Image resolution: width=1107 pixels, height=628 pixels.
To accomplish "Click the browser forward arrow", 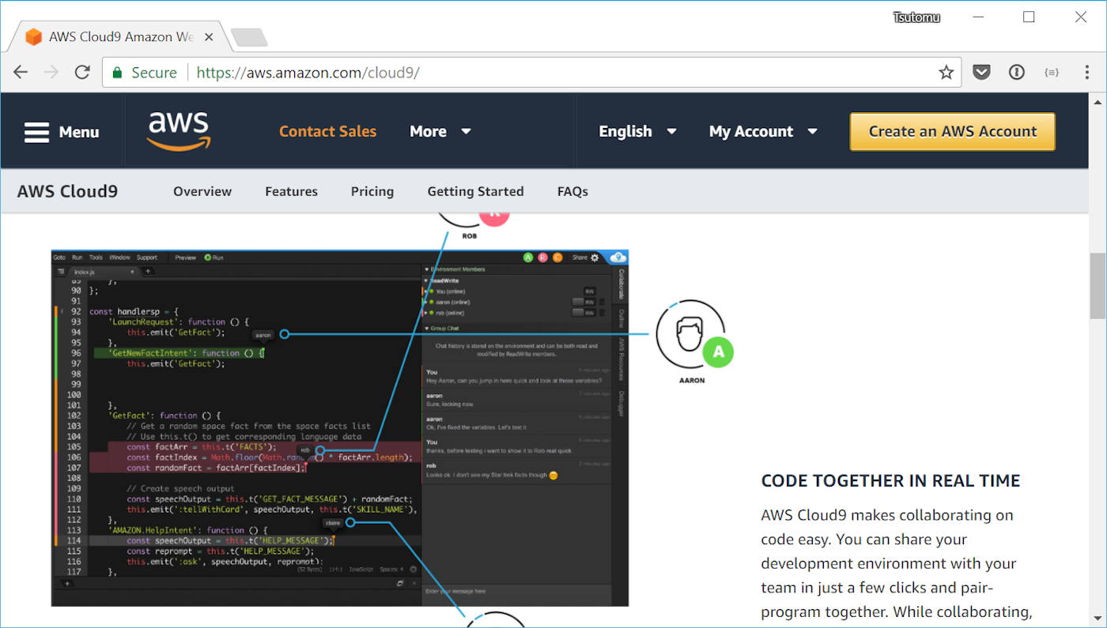I will pyautogui.click(x=51, y=72).
